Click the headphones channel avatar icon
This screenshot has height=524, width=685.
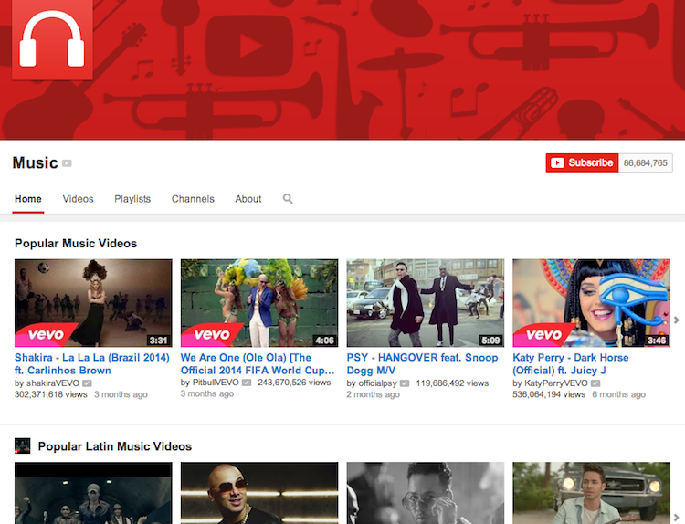[52, 40]
